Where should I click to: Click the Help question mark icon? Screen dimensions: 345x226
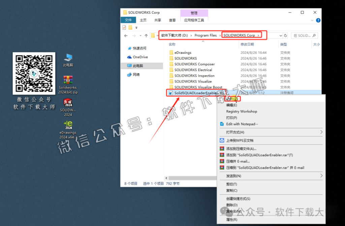coord(318,20)
